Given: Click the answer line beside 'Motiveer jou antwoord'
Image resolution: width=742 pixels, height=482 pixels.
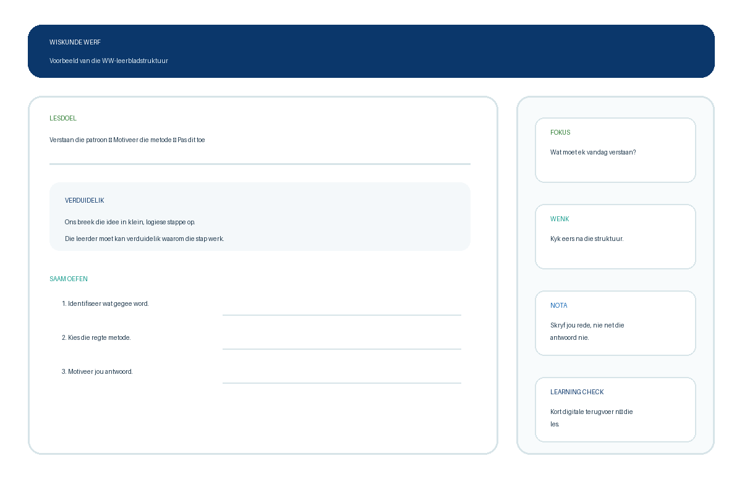Looking at the screenshot, I should (342, 383).
